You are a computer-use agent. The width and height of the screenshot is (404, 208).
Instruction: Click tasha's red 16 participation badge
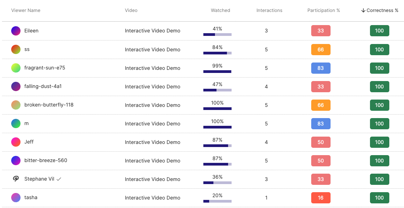(320, 198)
